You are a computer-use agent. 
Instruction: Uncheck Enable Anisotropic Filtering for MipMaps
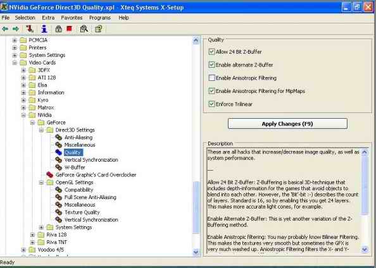point(211,91)
